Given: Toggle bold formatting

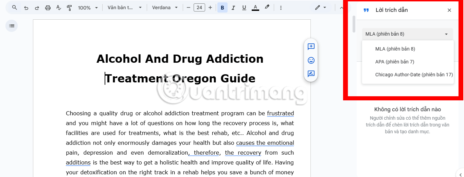Looking at the screenshot, I should pos(222,7).
